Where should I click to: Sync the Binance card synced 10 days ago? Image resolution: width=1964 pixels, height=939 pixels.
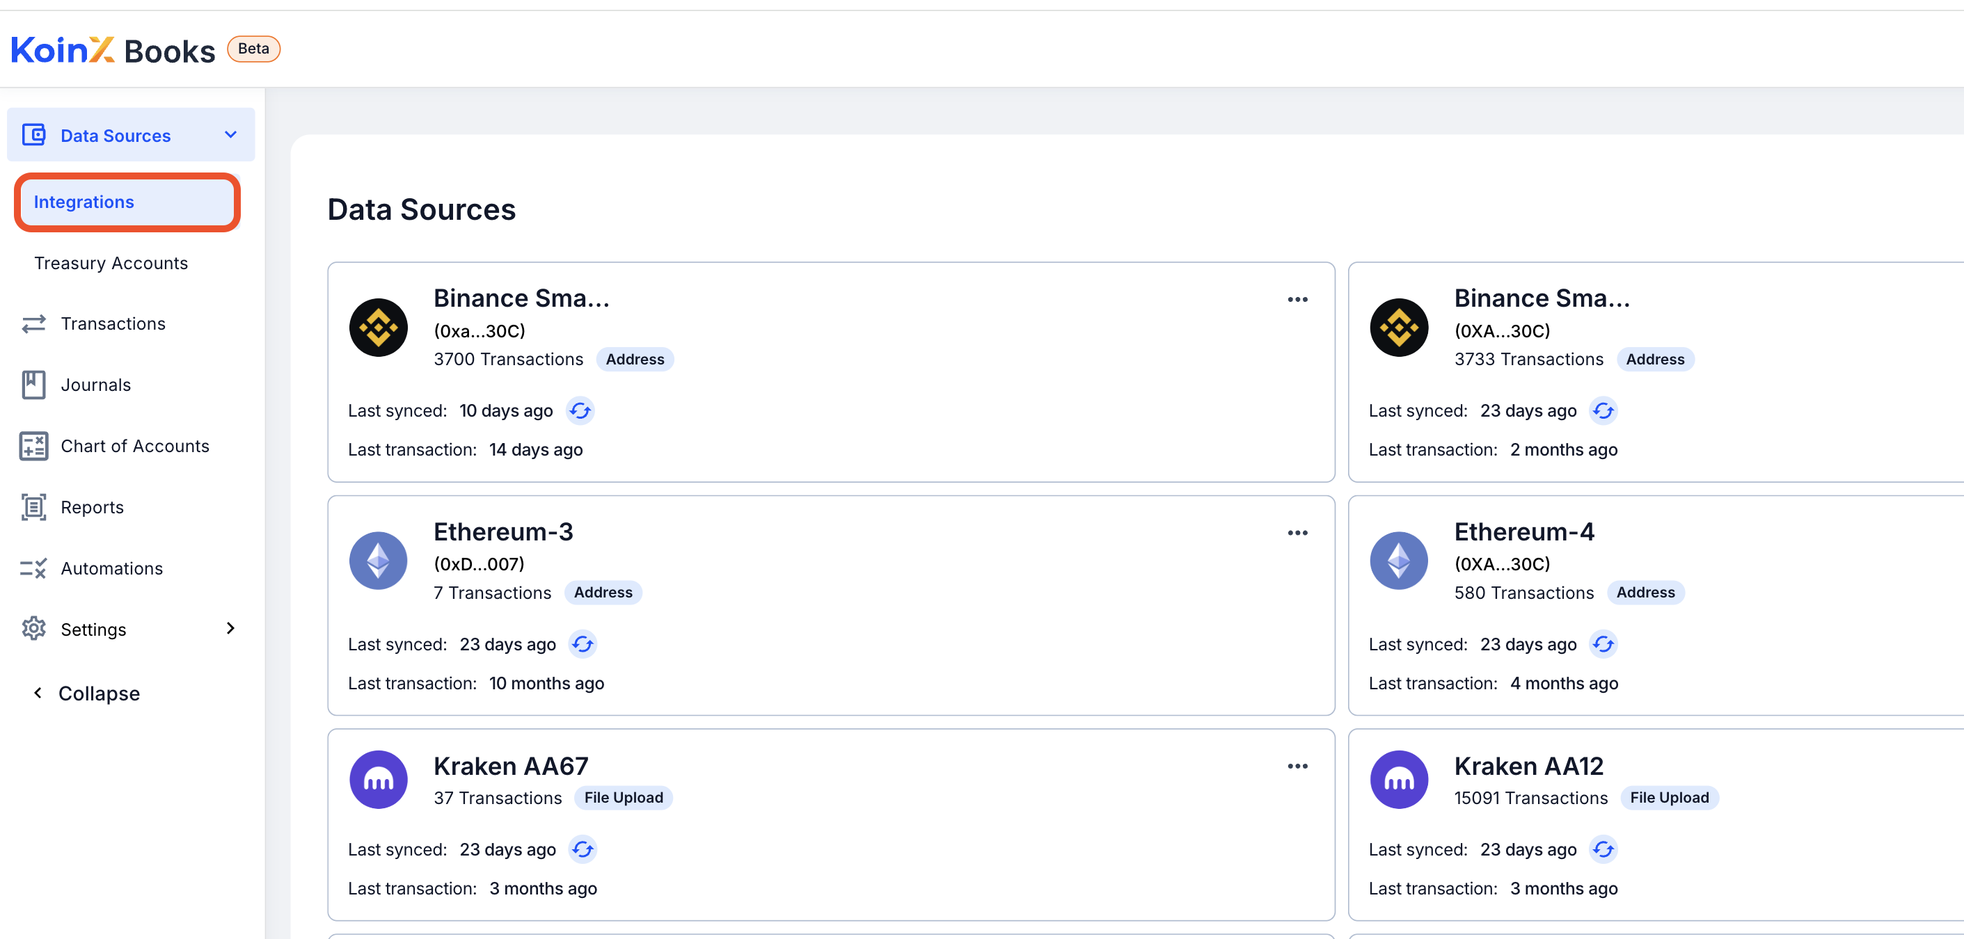coord(580,411)
